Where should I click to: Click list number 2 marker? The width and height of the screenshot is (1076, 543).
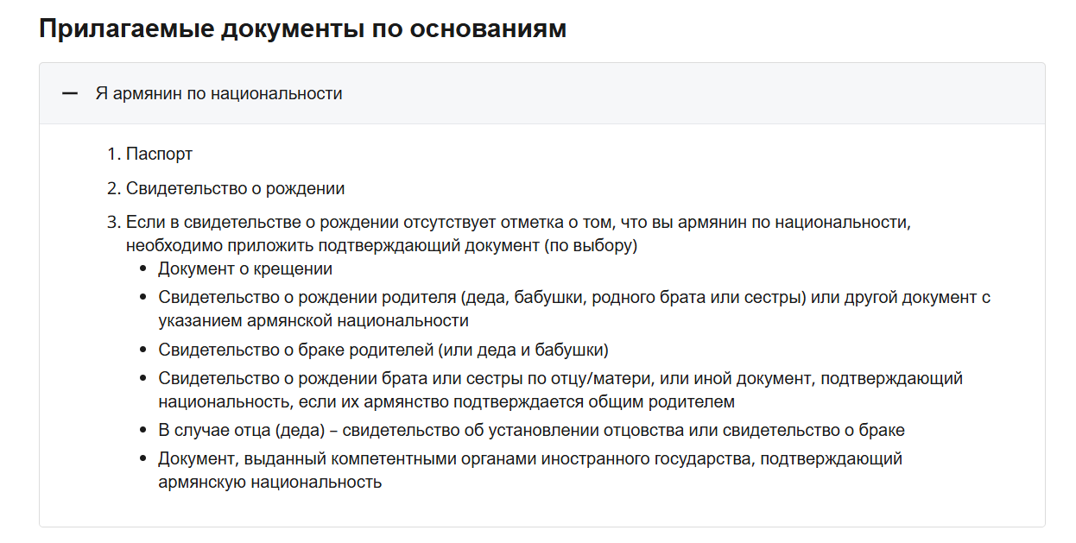pyautogui.click(x=112, y=188)
